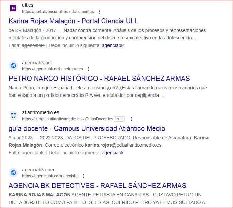Open more options for agenciabk.com result
The height and width of the screenshot is (208, 233).
point(83,176)
